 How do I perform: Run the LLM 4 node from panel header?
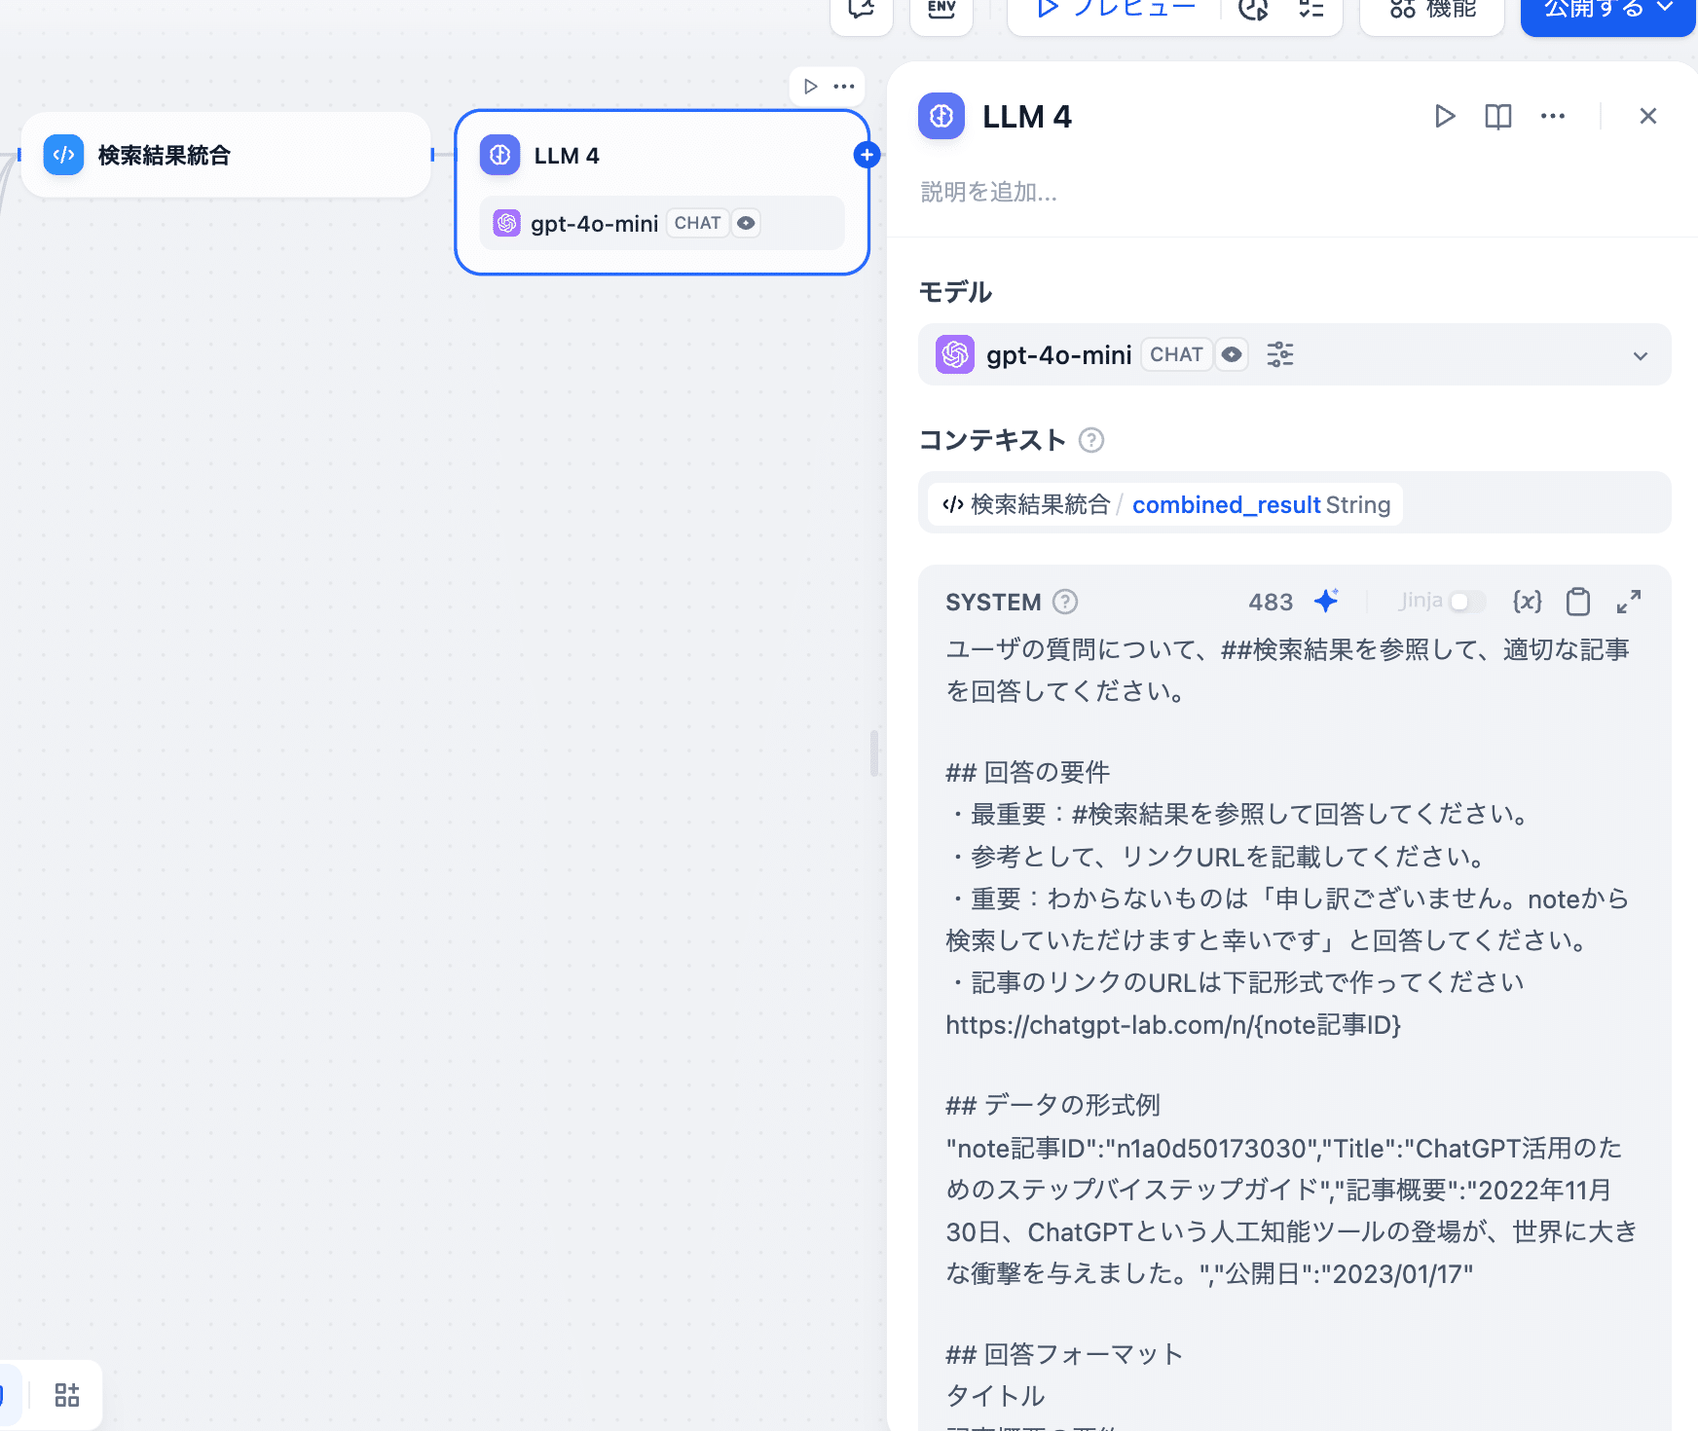(x=1445, y=117)
